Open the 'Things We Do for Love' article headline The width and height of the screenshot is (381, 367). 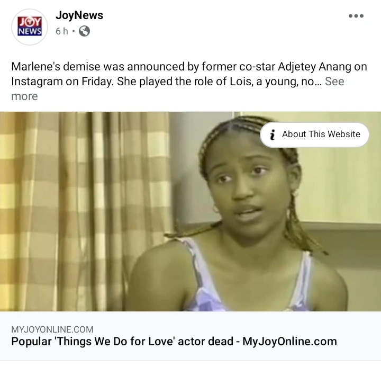click(174, 341)
